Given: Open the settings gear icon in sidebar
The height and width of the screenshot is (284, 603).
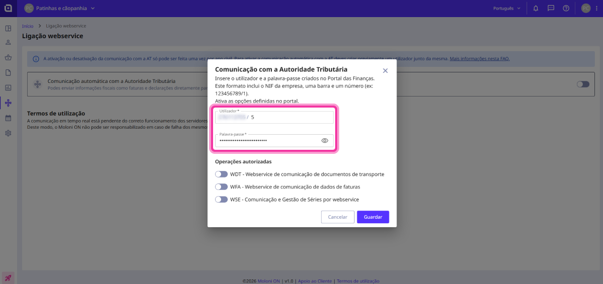Looking at the screenshot, I should click(8, 133).
